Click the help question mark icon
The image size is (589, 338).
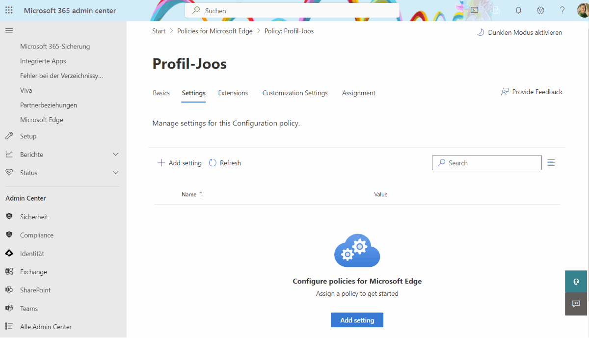tap(562, 10)
